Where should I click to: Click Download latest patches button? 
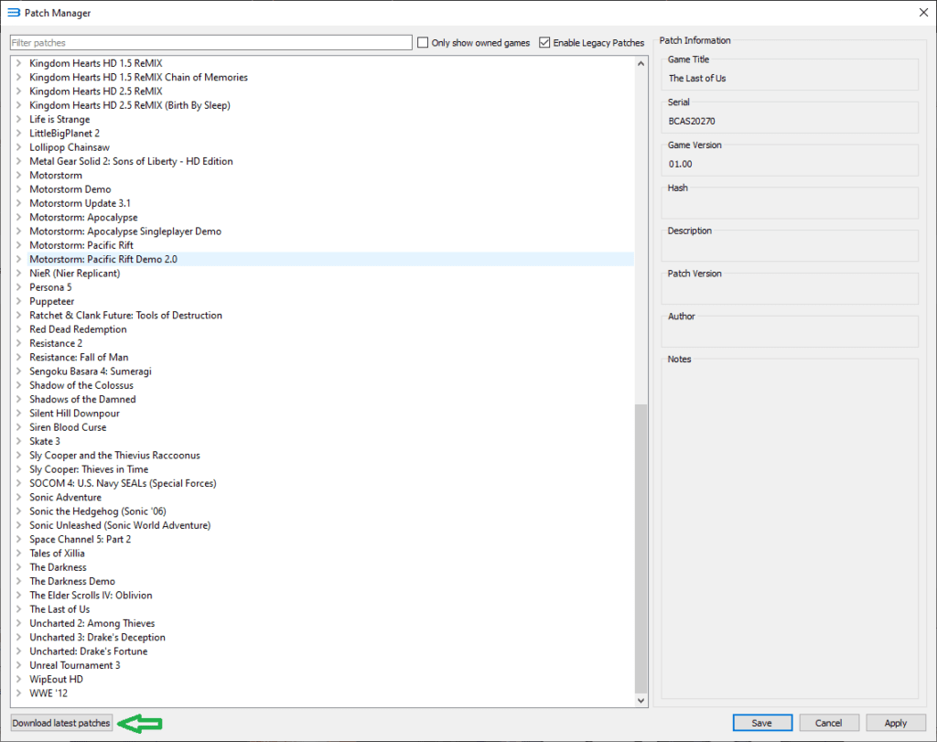tap(61, 723)
